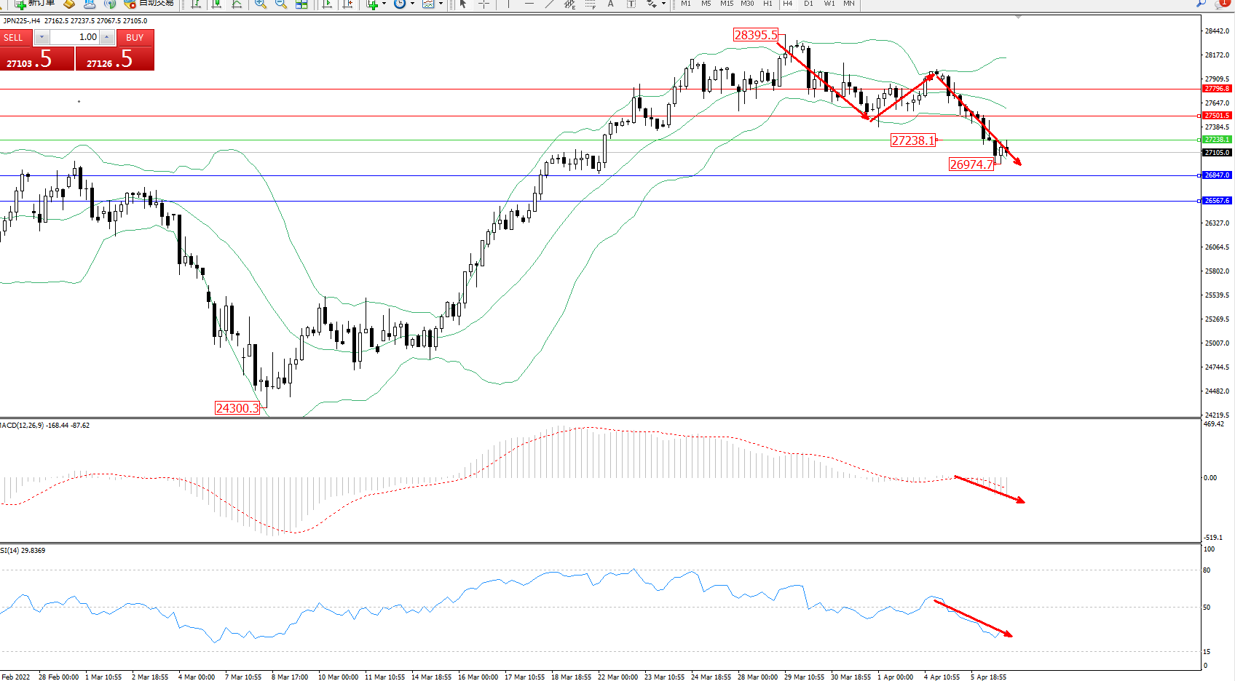Toggle the chart shift icon
Viewport: 1235px width, 681px height.
(x=348, y=4)
